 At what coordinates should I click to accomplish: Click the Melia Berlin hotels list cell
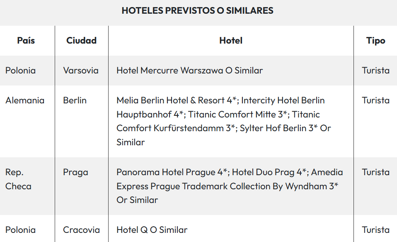(x=224, y=121)
